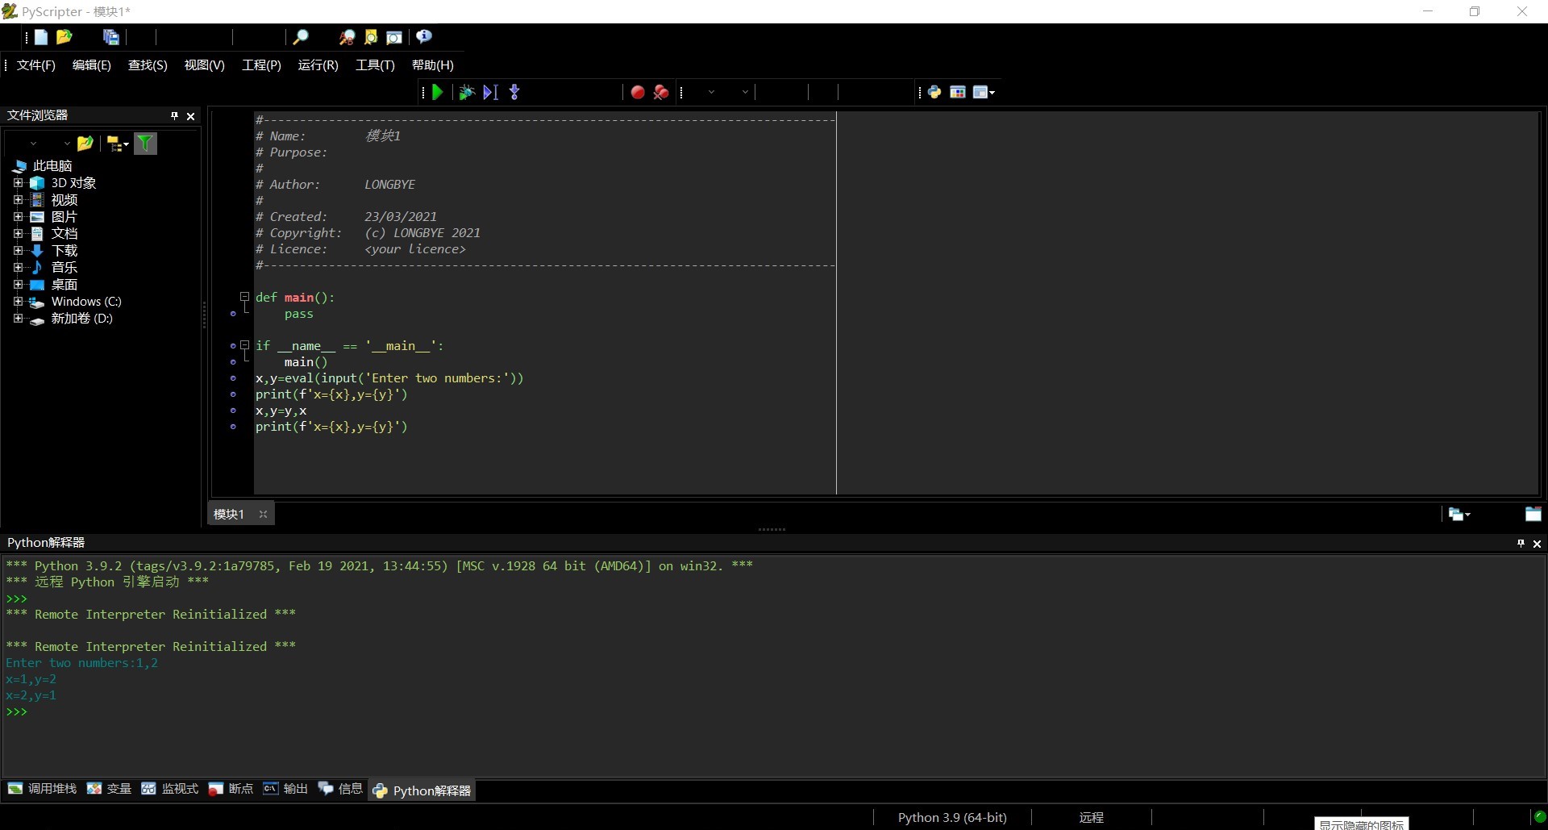
Task: Close the 文件浏览器 panel
Action: [191, 116]
